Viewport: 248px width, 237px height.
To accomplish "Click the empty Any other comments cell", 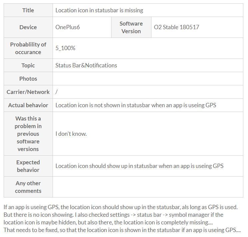I will (148, 187).
